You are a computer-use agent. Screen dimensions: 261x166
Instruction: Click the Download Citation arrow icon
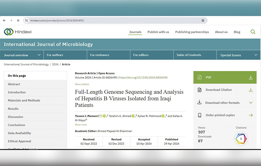251,90
